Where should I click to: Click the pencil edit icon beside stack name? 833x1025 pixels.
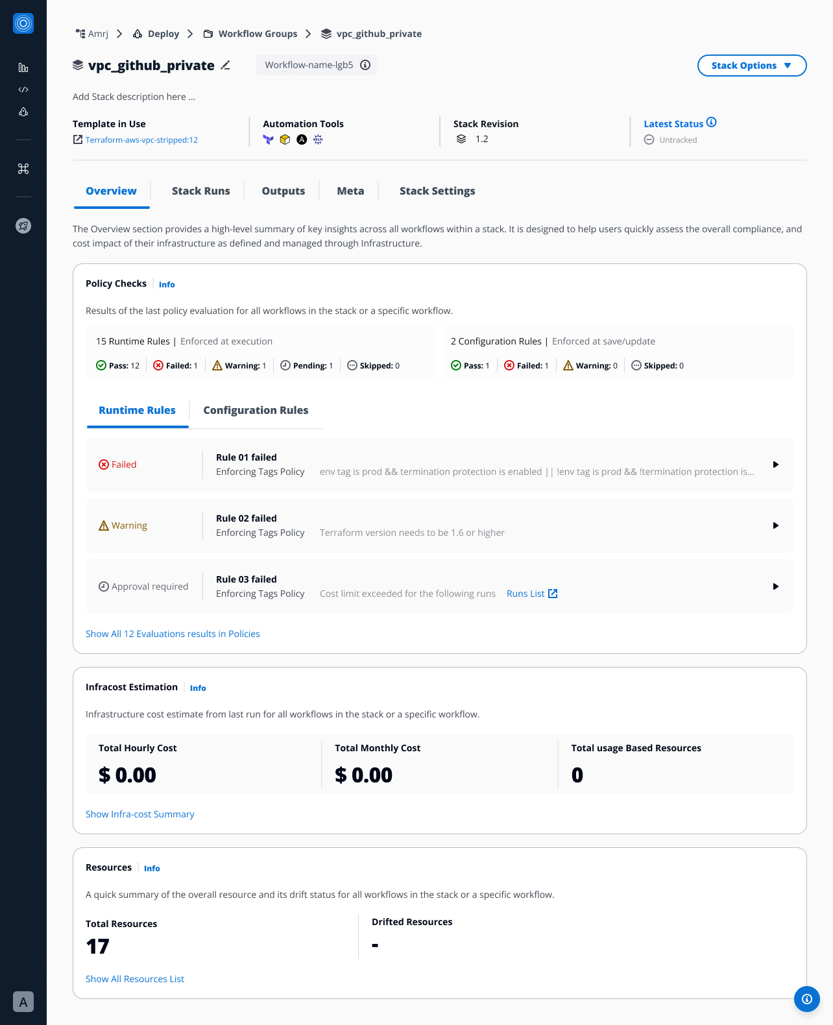click(225, 66)
